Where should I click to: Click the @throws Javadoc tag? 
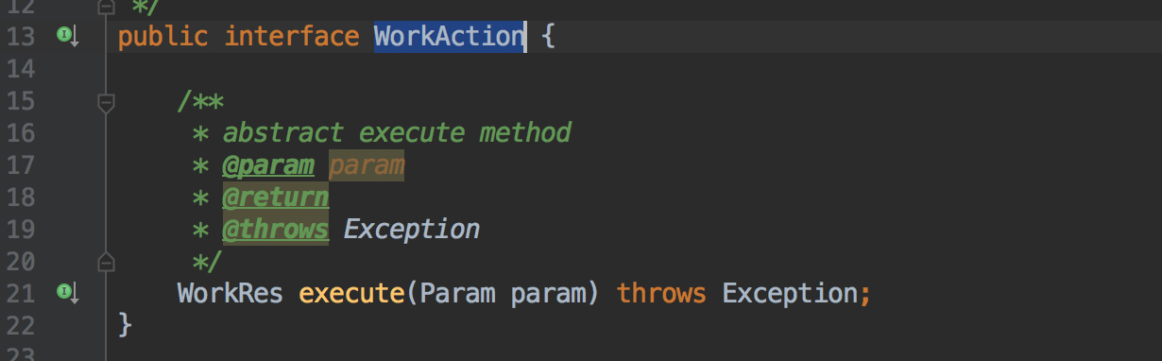276,229
